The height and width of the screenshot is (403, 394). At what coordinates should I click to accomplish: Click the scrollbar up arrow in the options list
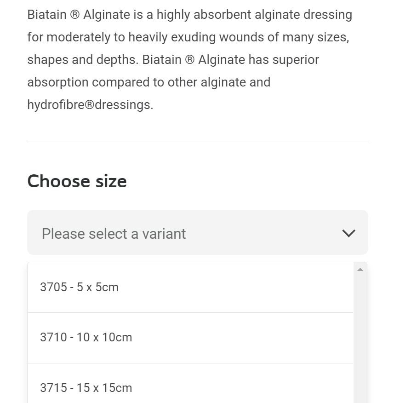point(360,270)
